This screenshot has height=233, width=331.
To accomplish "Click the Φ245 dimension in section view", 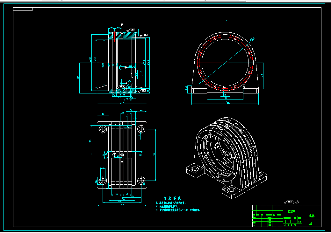I will tap(103, 65).
